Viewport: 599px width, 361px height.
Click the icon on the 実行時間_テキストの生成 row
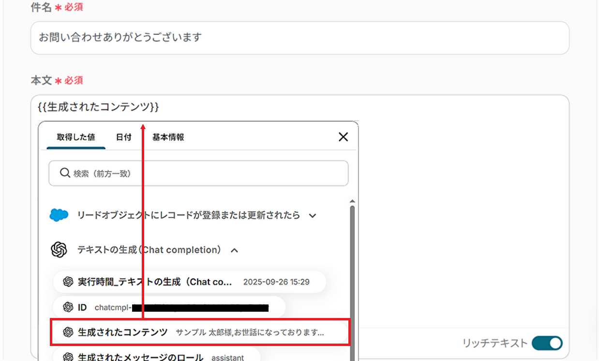point(68,282)
